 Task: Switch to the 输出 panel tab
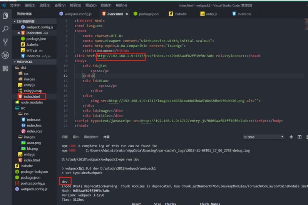pos(75,137)
